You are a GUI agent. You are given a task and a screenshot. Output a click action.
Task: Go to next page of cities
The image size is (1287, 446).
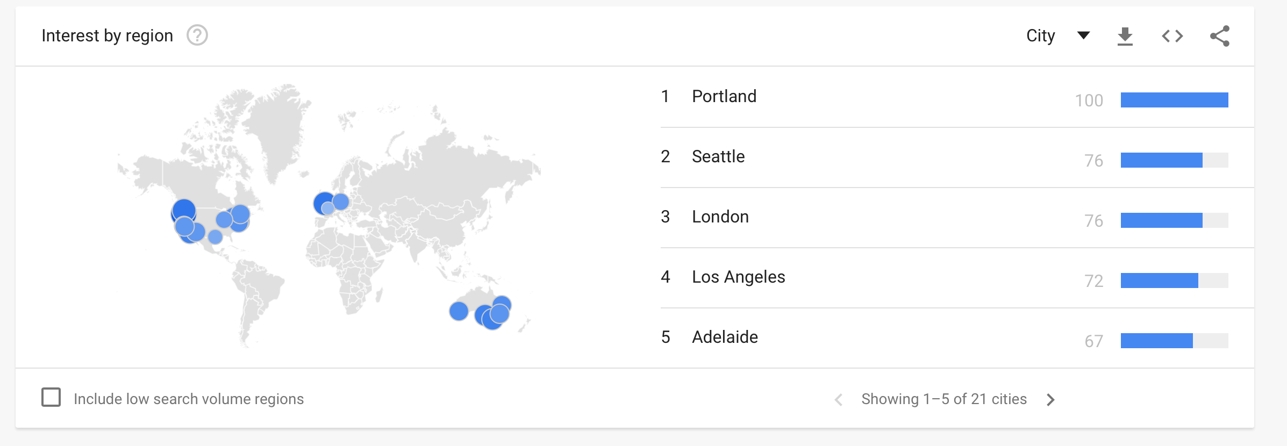click(x=1050, y=399)
